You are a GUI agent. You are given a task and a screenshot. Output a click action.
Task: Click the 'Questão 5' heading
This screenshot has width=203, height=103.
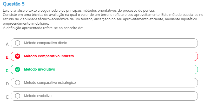click(x=14, y=4)
